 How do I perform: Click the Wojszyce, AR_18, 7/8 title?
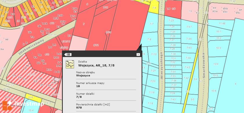96,66
